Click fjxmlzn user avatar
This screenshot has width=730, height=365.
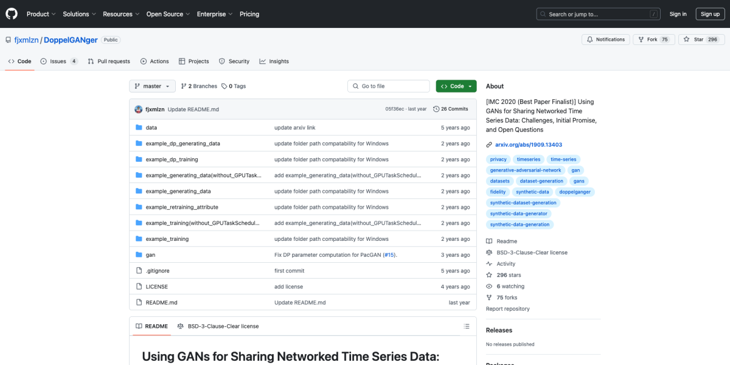(139, 109)
